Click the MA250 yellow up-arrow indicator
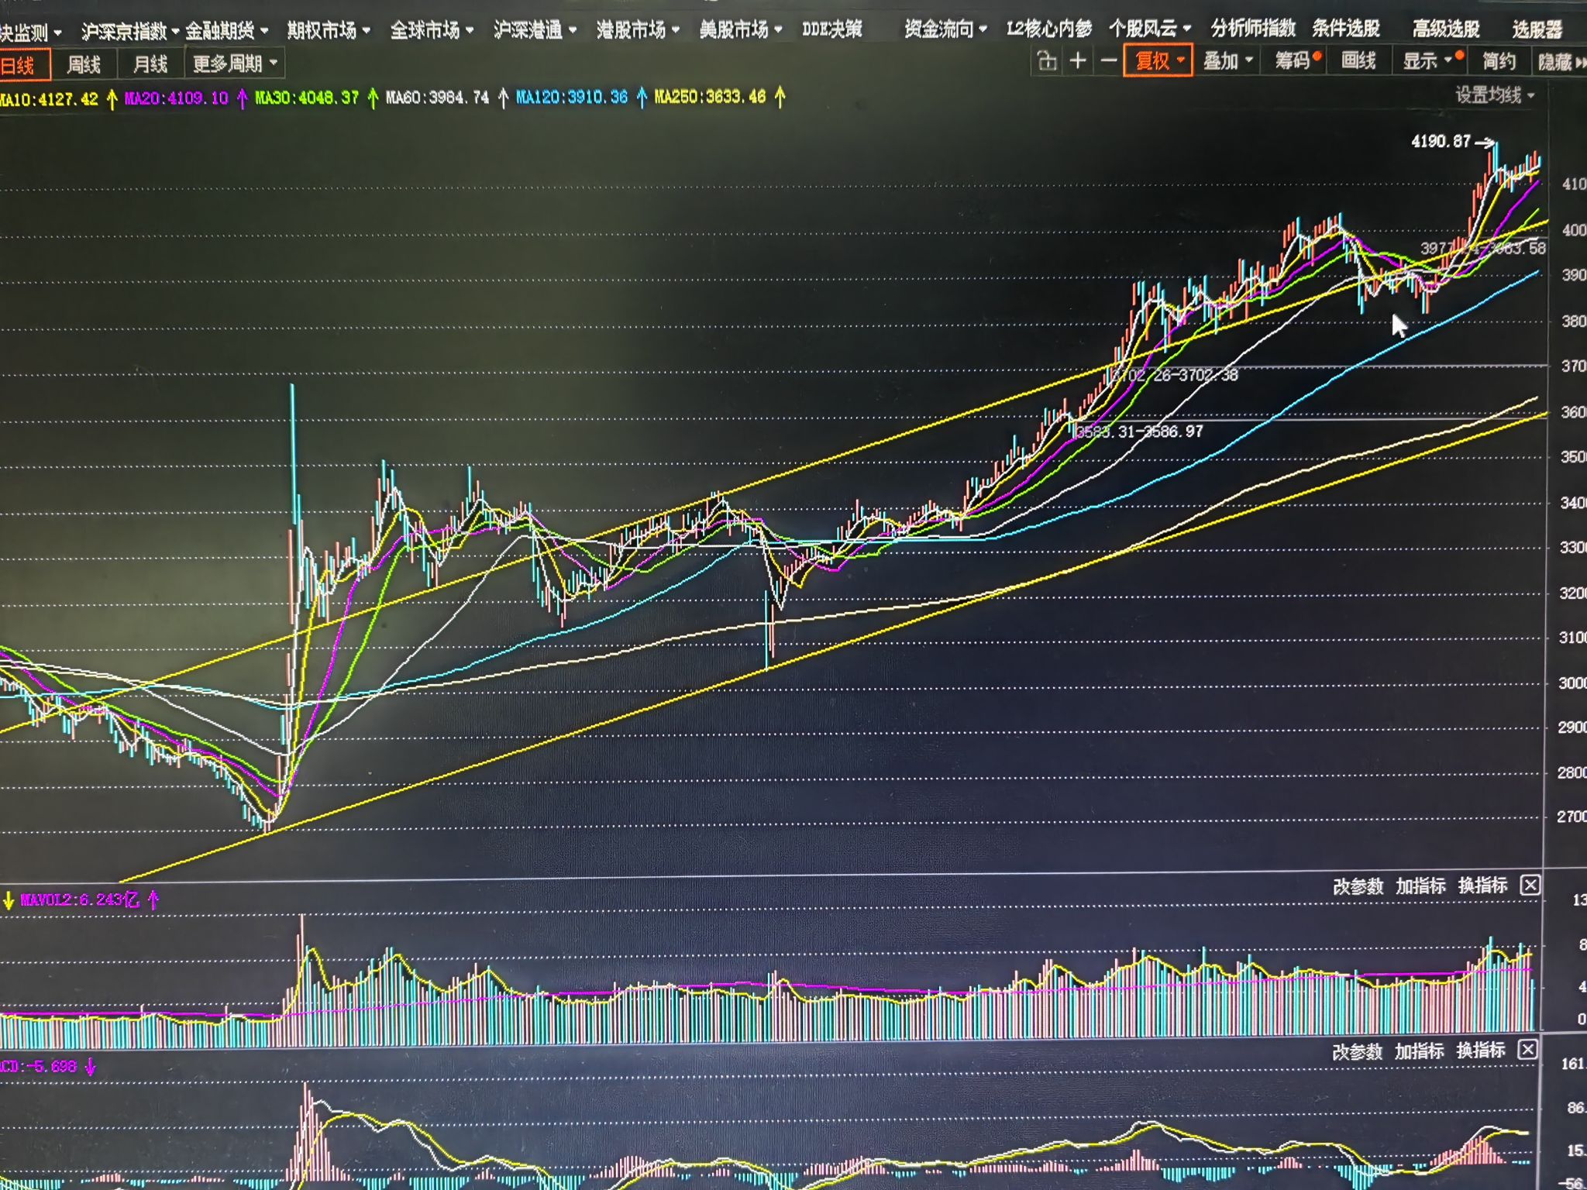Viewport: 1587px width, 1190px height. coord(780,97)
